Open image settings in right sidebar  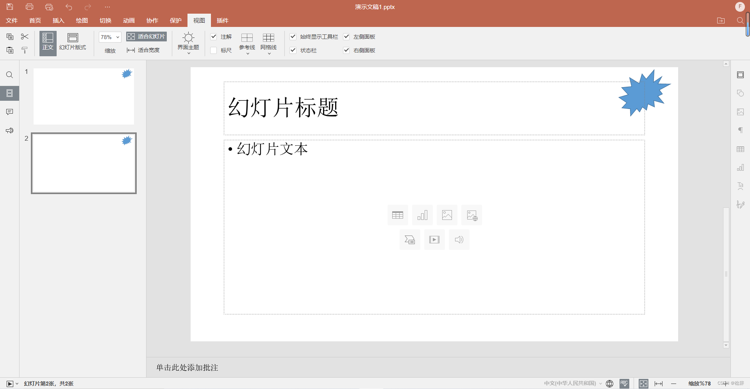point(740,112)
